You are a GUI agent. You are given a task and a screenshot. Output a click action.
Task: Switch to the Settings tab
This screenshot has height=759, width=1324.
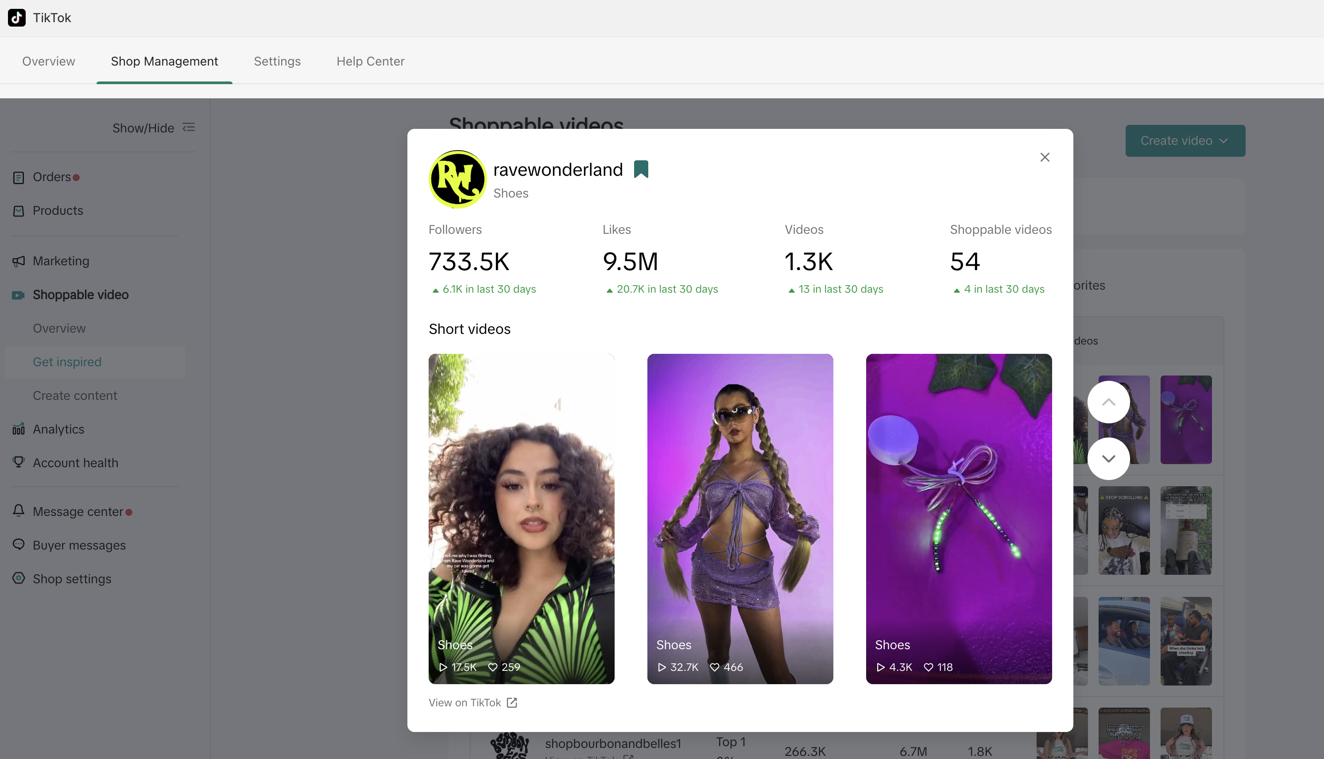pyautogui.click(x=277, y=62)
